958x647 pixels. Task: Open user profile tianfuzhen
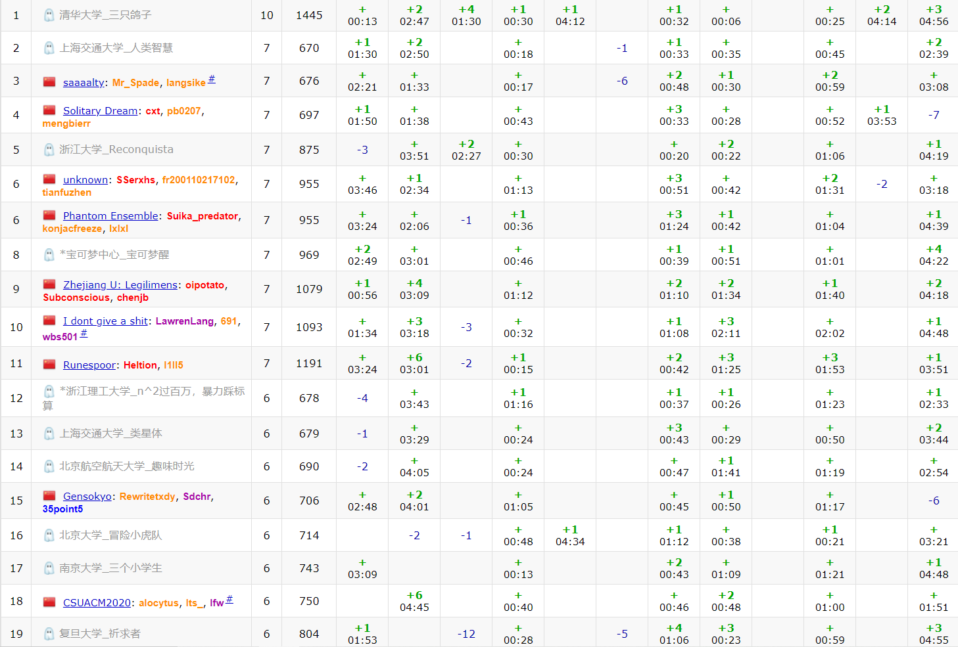(x=67, y=192)
